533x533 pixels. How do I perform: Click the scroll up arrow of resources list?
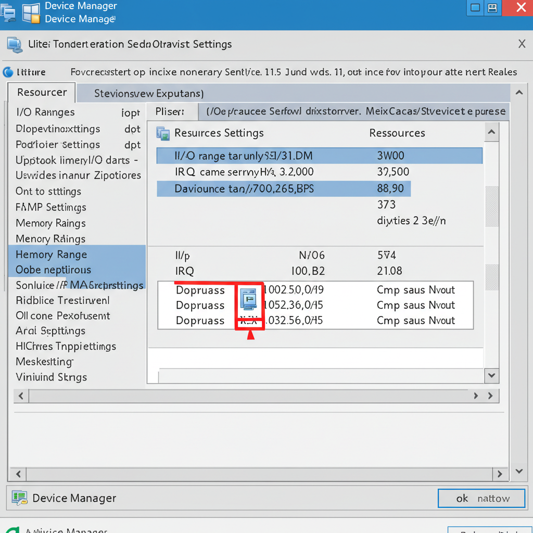pos(491,132)
